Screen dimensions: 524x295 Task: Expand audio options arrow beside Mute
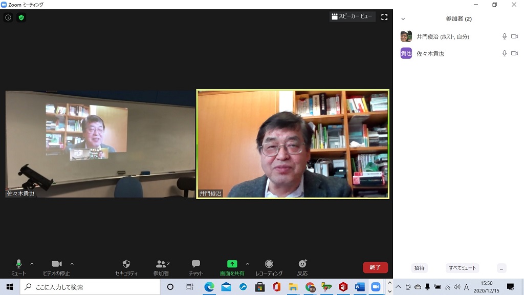[32, 264]
